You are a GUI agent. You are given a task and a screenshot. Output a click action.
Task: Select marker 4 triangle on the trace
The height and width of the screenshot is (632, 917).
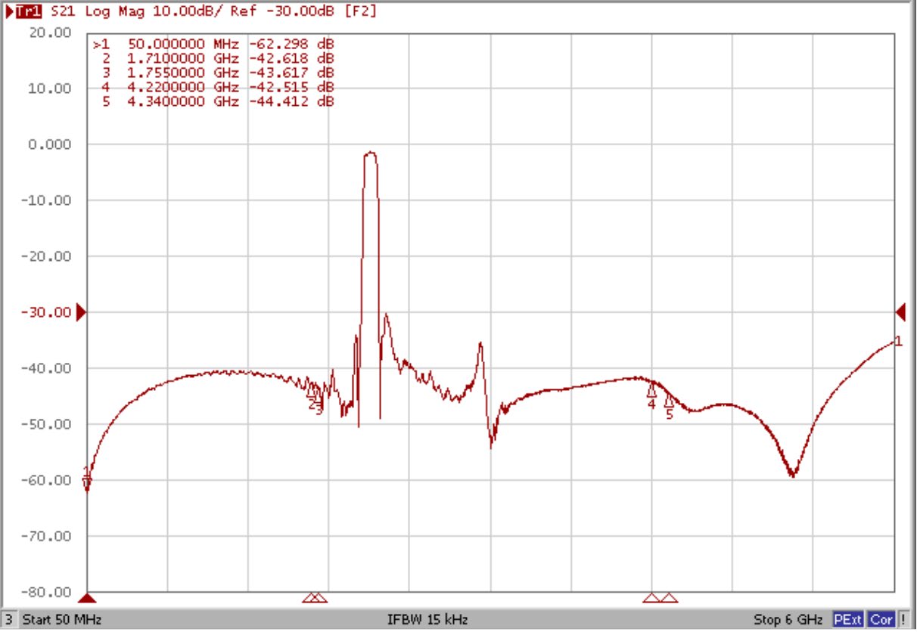(x=652, y=393)
